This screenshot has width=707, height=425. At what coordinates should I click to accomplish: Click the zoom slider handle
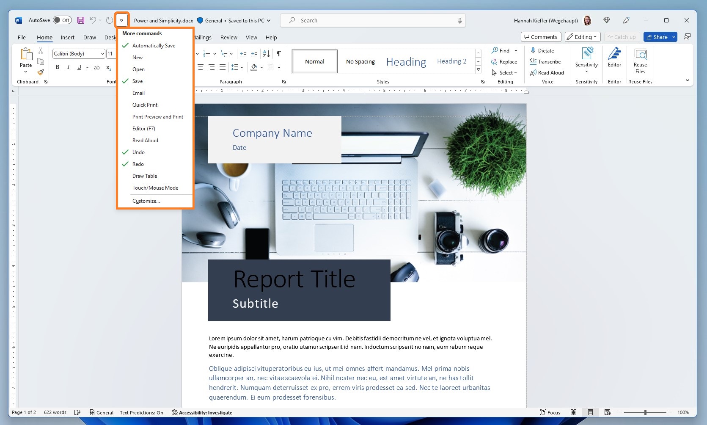point(645,412)
